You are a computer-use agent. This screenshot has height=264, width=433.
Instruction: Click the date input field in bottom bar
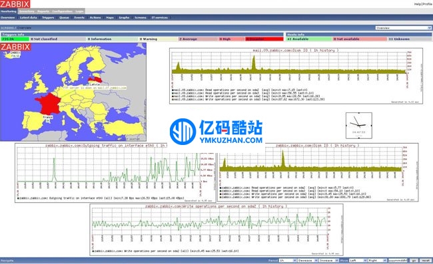pyautogui.click(x=398, y=261)
